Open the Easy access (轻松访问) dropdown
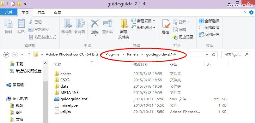The height and width of the screenshot is (123, 256). coord(143,28)
